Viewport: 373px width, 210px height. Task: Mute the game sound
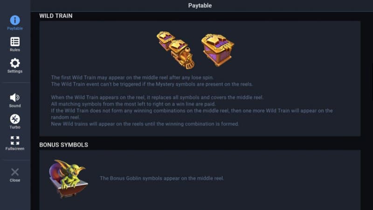(15, 100)
